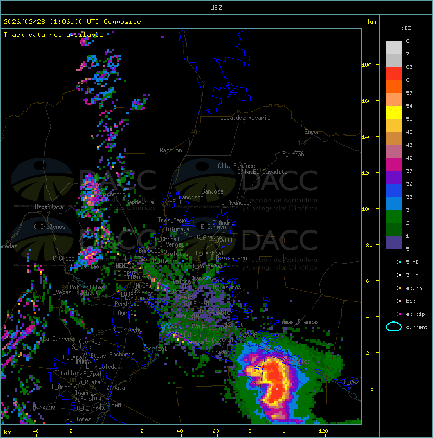Screen dimensions: 433x438
Task: Click the 'Clla.del_Rosario' map label
Action: pos(245,118)
